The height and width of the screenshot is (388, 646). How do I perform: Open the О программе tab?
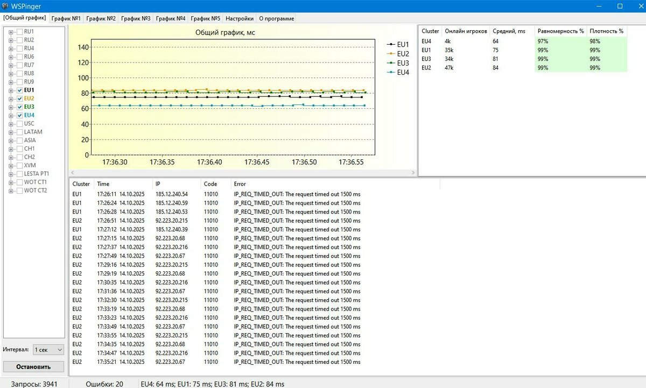(276, 18)
